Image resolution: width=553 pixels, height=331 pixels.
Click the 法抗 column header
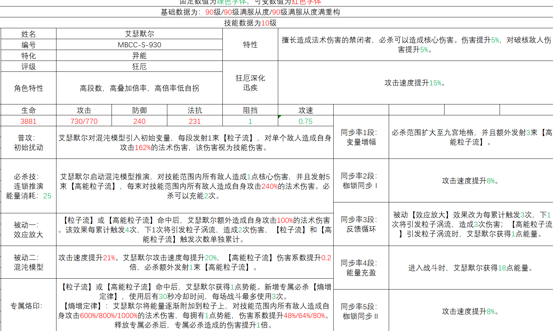[x=195, y=110]
